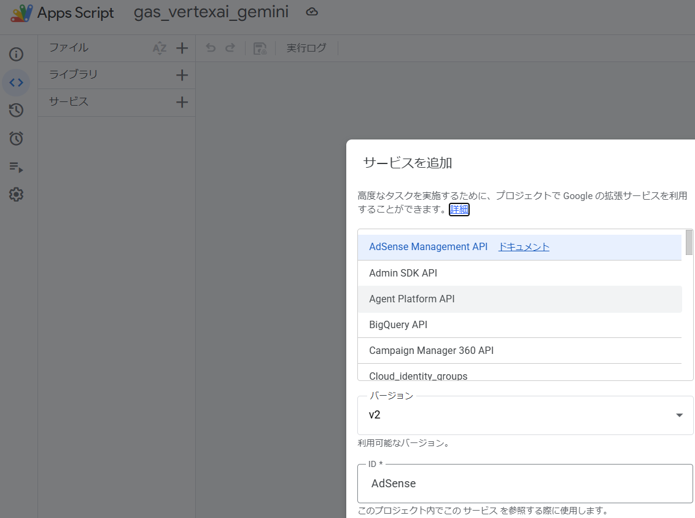Image resolution: width=695 pixels, height=518 pixels.
Task: Click the サービス section header
Action: coord(69,101)
